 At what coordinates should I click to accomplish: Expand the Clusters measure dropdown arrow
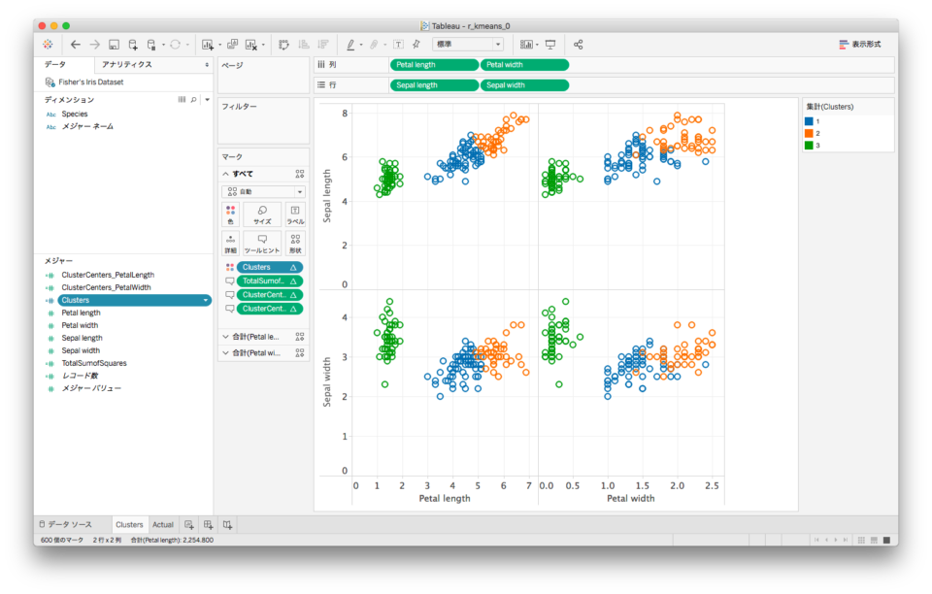coord(206,301)
